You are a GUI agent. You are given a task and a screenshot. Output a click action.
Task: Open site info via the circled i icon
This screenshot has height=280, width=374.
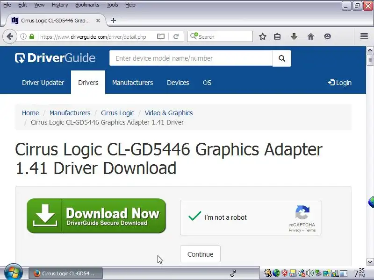click(23, 36)
